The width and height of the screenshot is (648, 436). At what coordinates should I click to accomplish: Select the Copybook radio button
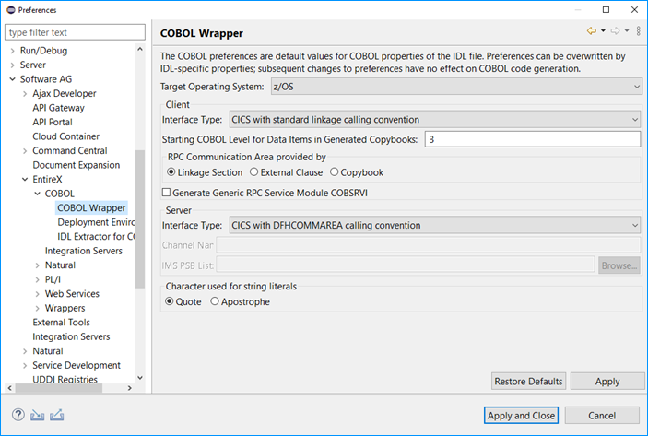334,172
